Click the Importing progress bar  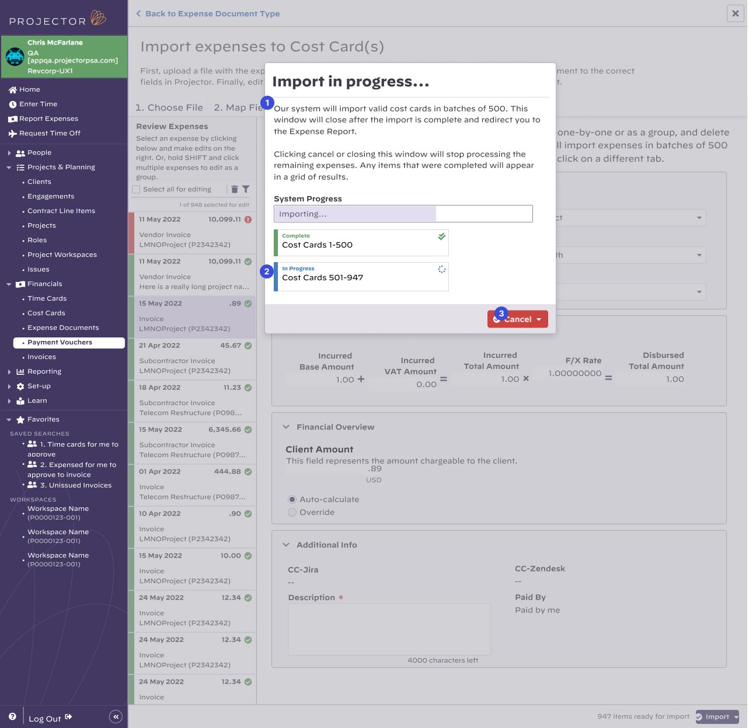point(403,214)
